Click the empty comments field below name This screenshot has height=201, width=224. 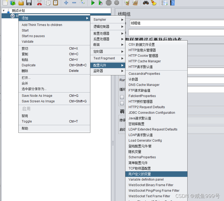click(176, 33)
